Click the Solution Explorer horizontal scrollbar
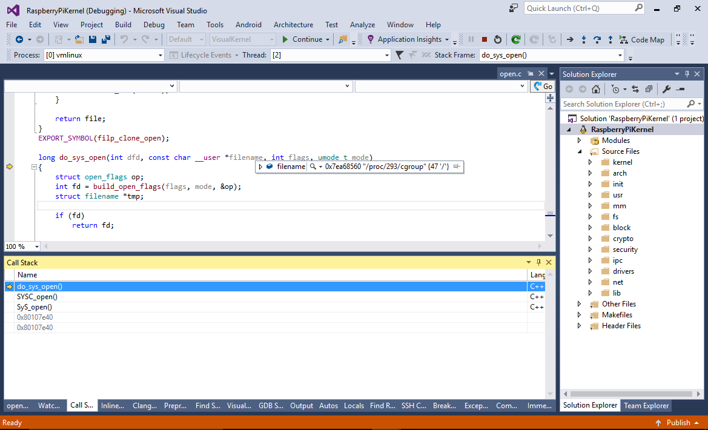 pos(631,394)
